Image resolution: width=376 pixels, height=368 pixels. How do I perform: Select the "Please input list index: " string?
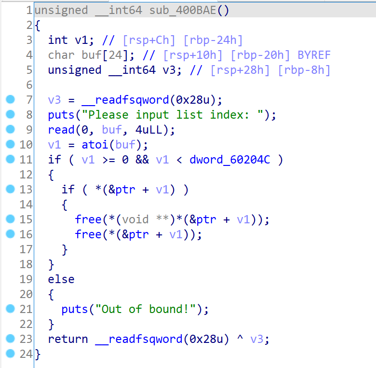point(173,115)
